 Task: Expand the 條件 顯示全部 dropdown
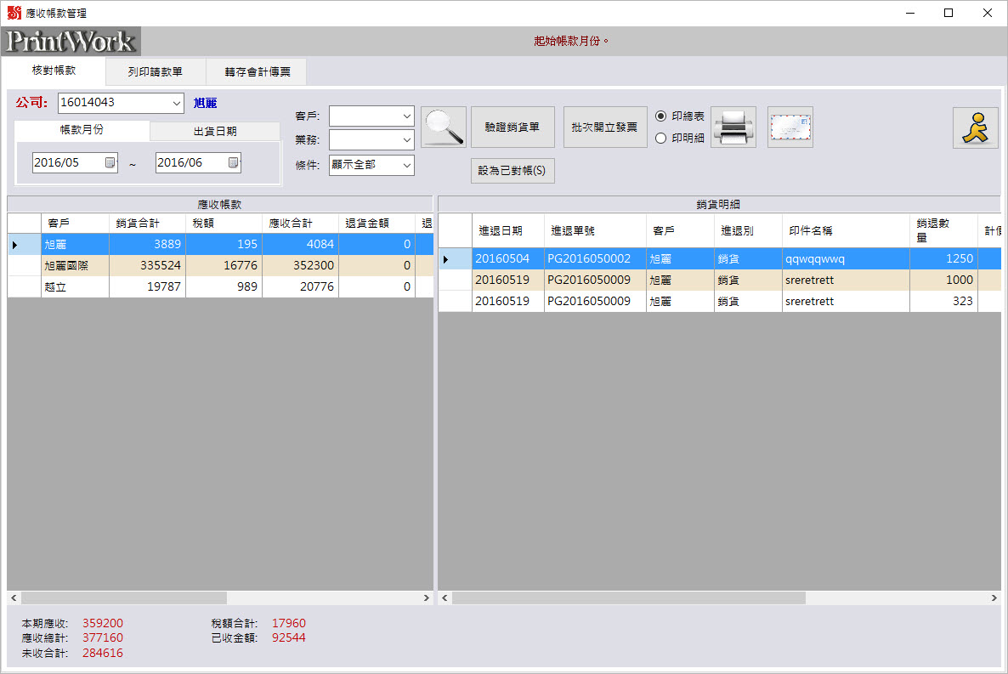point(406,165)
